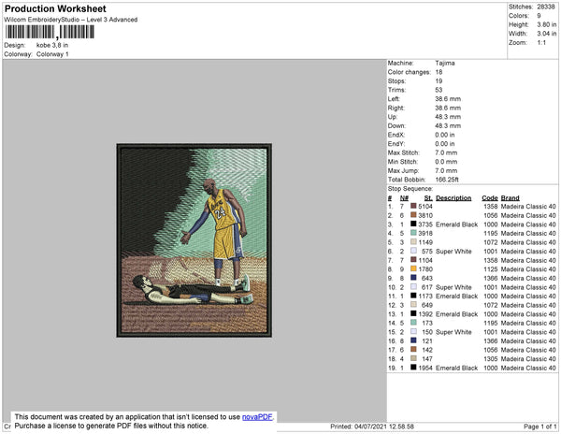Click the N# column header
Screen dimensions: 561x434
tap(404, 198)
